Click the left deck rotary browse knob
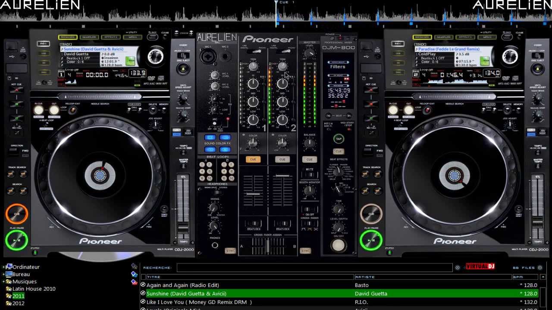This screenshot has height=310, width=552. (x=156, y=56)
